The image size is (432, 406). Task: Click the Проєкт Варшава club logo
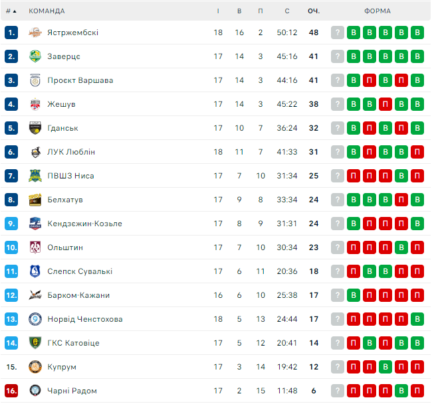click(x=35, y=80)
